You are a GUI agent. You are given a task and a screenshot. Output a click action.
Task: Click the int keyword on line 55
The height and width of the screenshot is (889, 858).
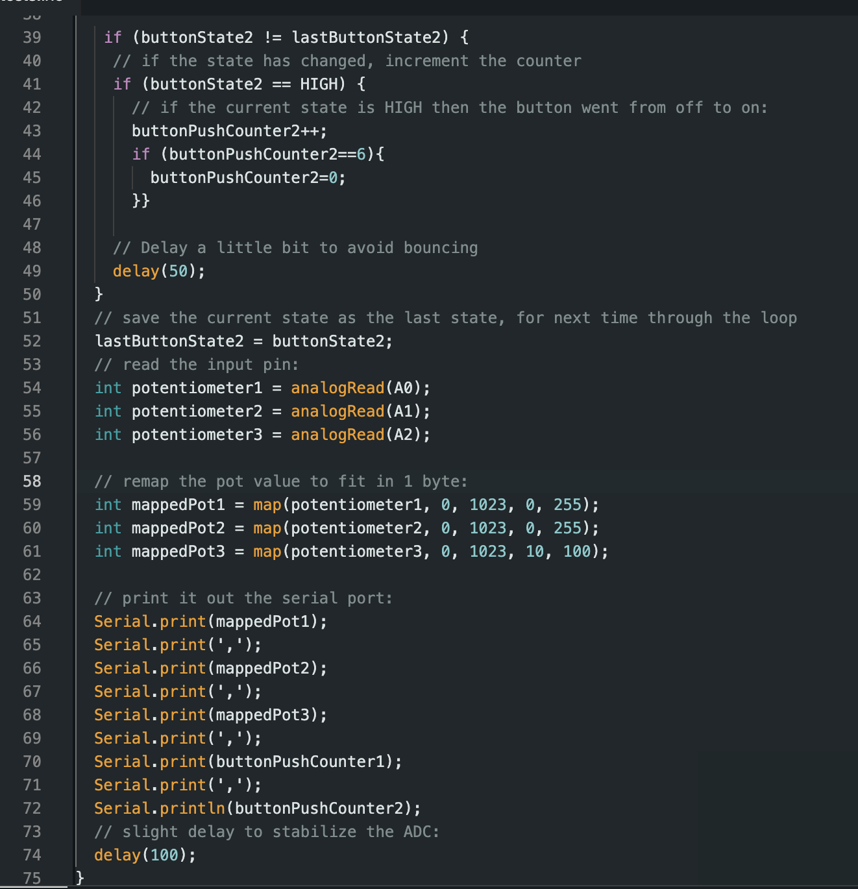coord(108,411)
